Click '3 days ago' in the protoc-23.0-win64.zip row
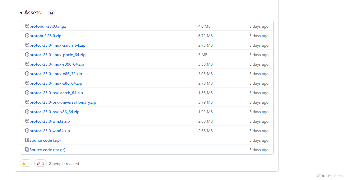The width and height of the screenshot is (347, 180). [x=259, y=131]
